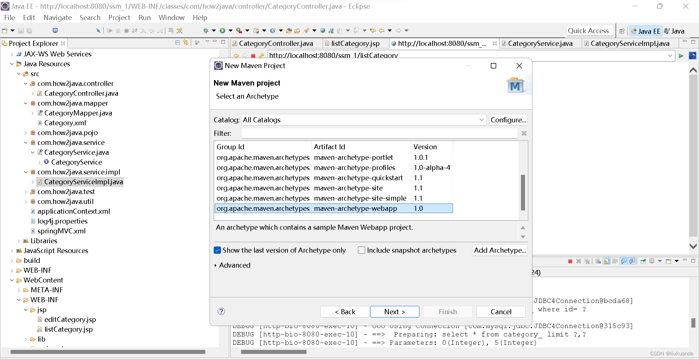
Task: Click the Clear Console icon
Action: click(599, 261)
